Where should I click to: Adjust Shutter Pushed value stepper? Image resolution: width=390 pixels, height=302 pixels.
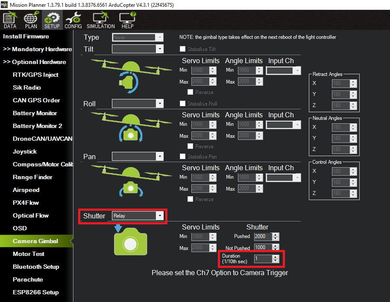point(276,236)
